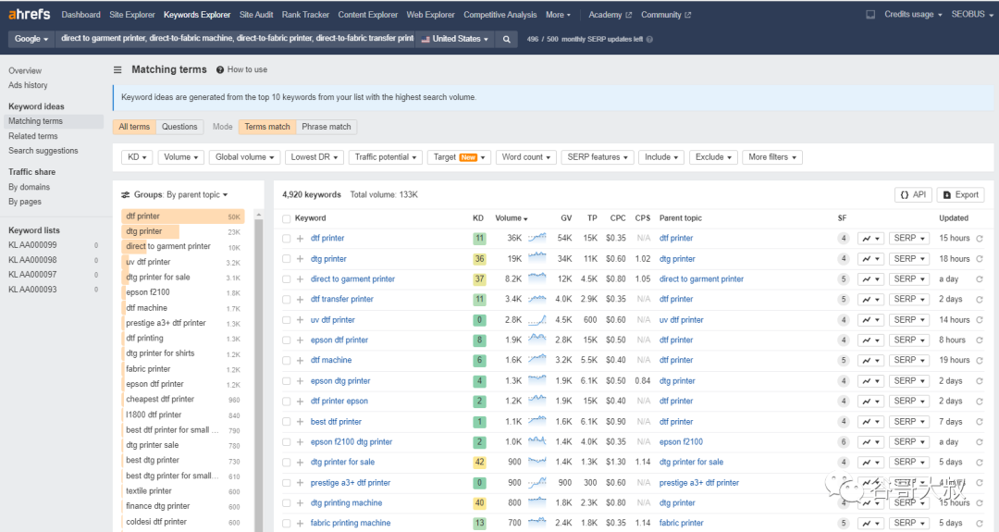Check the dtf machine keyword checkbox
This screenshot has width=999, height=532.
tap(286, 361)
